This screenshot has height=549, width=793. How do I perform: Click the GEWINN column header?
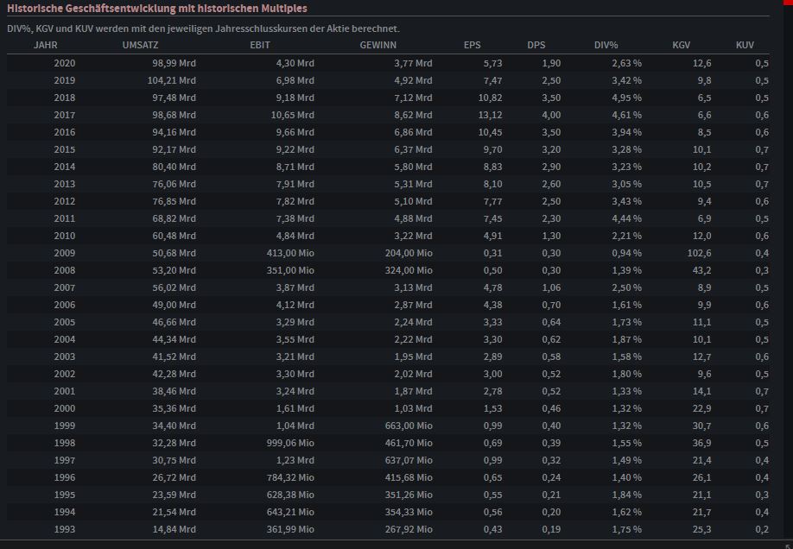[377, 45]
